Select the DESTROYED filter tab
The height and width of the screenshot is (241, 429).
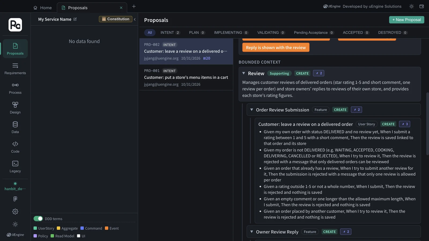pyautogui.click(x=393, y=33)
